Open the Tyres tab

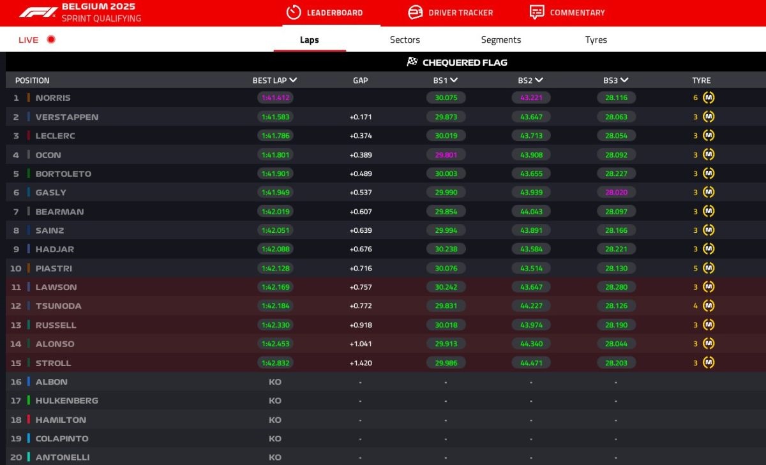596,40
